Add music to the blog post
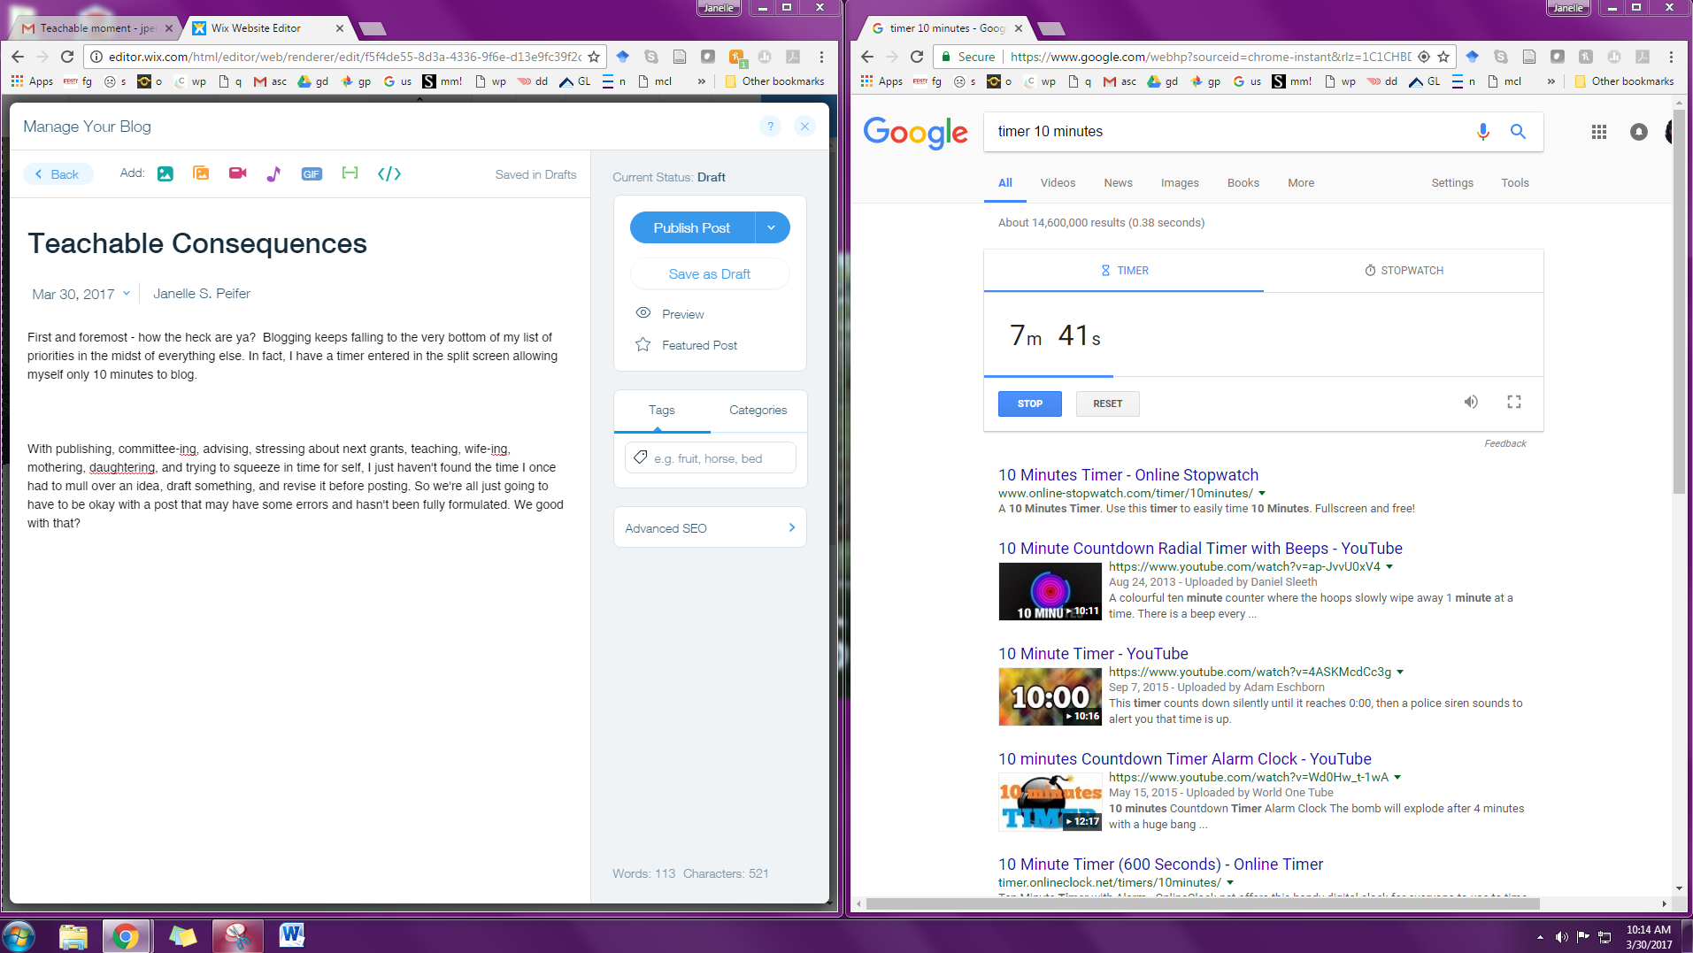The width and height of the screenshot is (1693, 953). (273, 173)
